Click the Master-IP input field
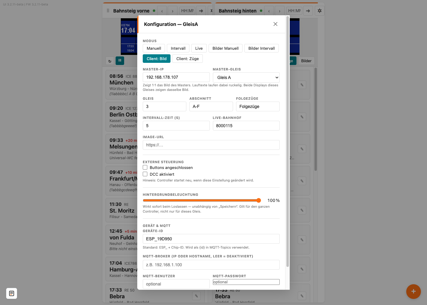 pos(176,77)
